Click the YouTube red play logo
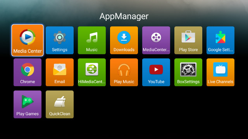Viewport: 248px width, 139px height. coord(156,69)
